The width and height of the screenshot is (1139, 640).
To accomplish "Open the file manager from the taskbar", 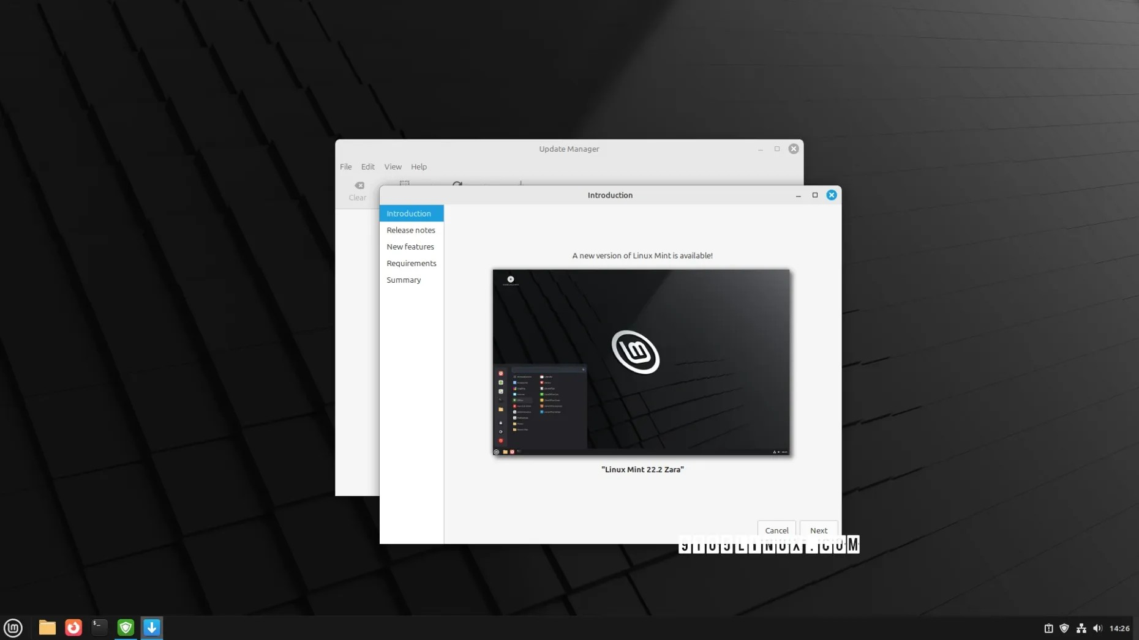I will pyautogui.click(x=47, y=628).
